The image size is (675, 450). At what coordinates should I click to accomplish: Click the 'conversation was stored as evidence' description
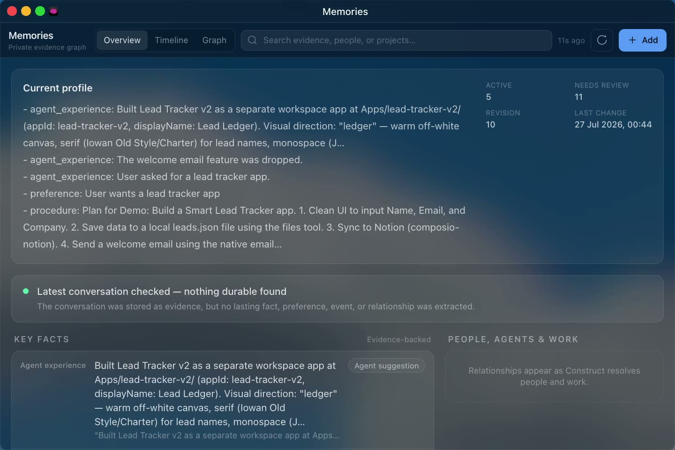click(x=256, y=307)
